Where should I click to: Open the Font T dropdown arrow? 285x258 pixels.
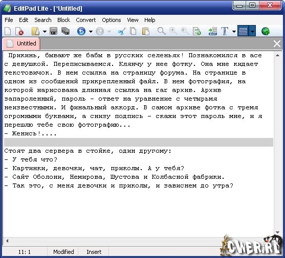pos(234,32)
